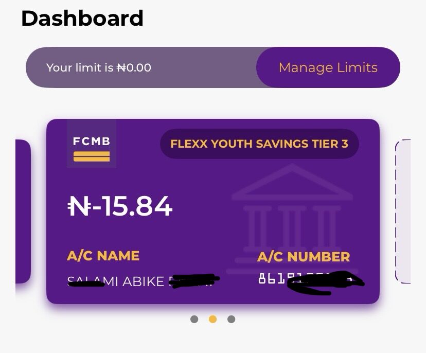Tap the Flexx Youth Savings Tier 3 badge
426x353 pixels.
(259, 144)
